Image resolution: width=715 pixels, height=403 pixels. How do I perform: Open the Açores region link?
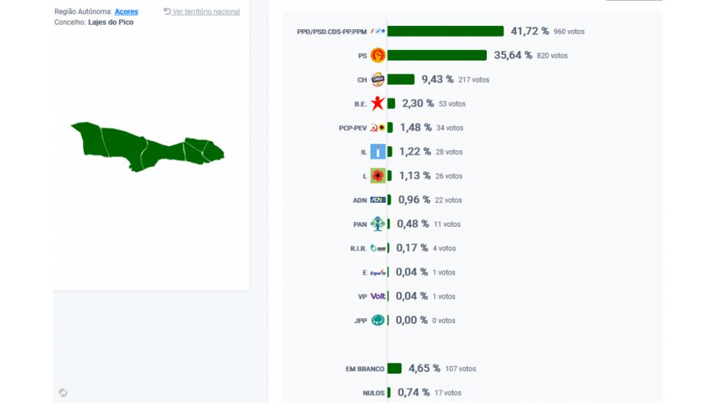(x=126, y=12)
